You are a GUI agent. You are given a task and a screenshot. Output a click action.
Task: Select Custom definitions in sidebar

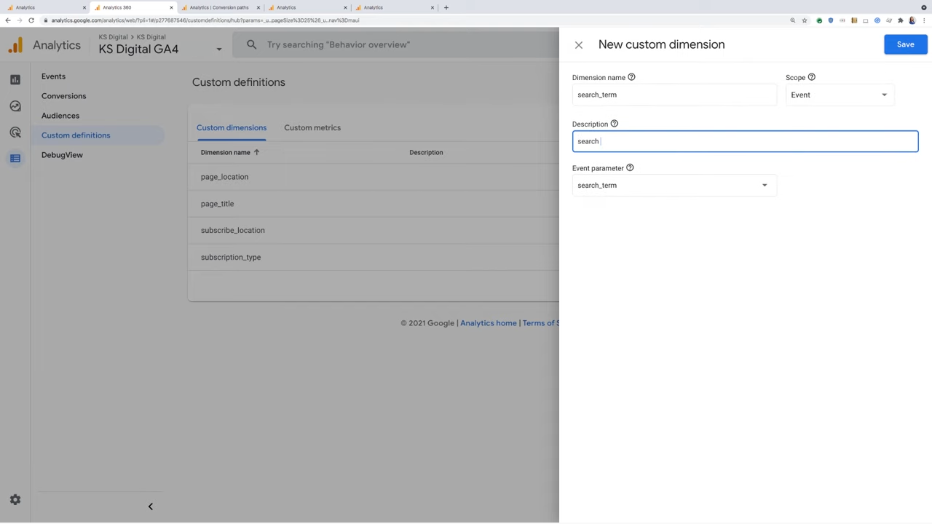tap(76, 135)
